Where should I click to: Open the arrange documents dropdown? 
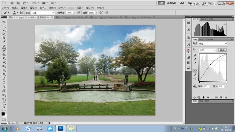[x=45, y=3]
